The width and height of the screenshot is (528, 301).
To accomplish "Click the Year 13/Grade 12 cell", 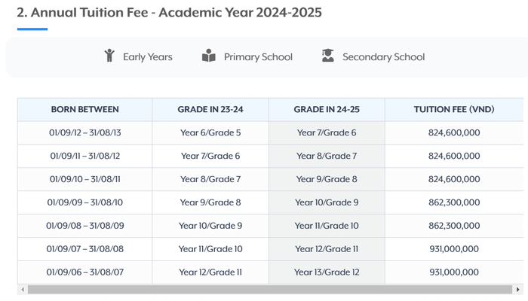I will [327, 272].
